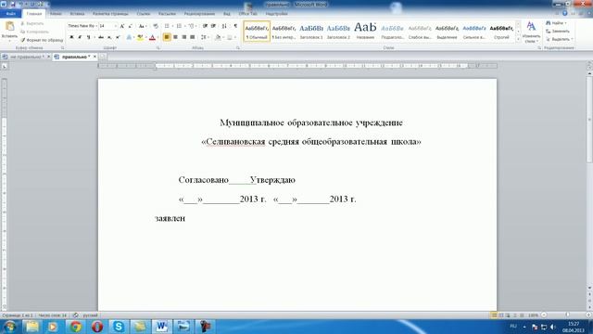
Task: Switch to the Ссылки ribbon tab
Action: click(144, 14)
